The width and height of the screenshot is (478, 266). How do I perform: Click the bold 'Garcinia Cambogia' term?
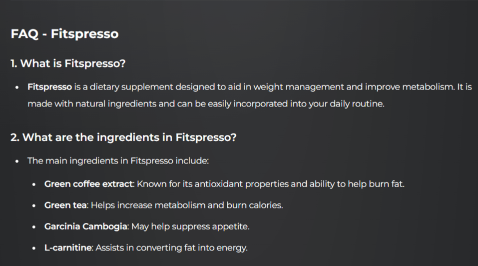click(86, 226)
